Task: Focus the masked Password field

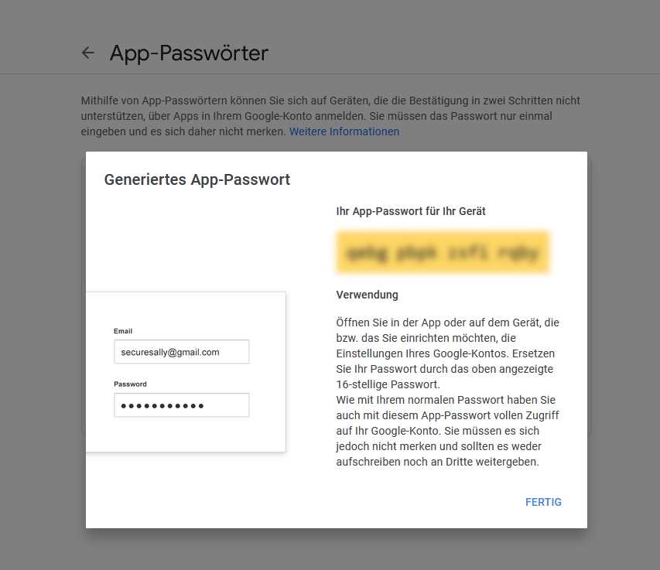Action: 181,405
